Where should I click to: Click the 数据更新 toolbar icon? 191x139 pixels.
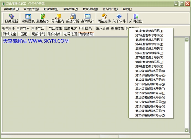[11, 17]
